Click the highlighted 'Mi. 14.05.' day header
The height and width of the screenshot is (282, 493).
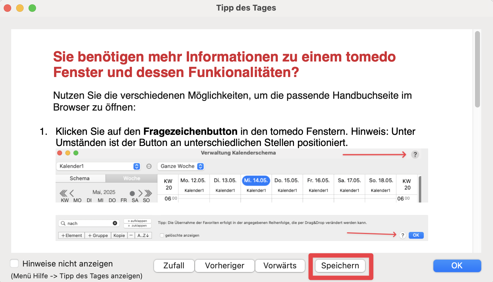[256, 180]
